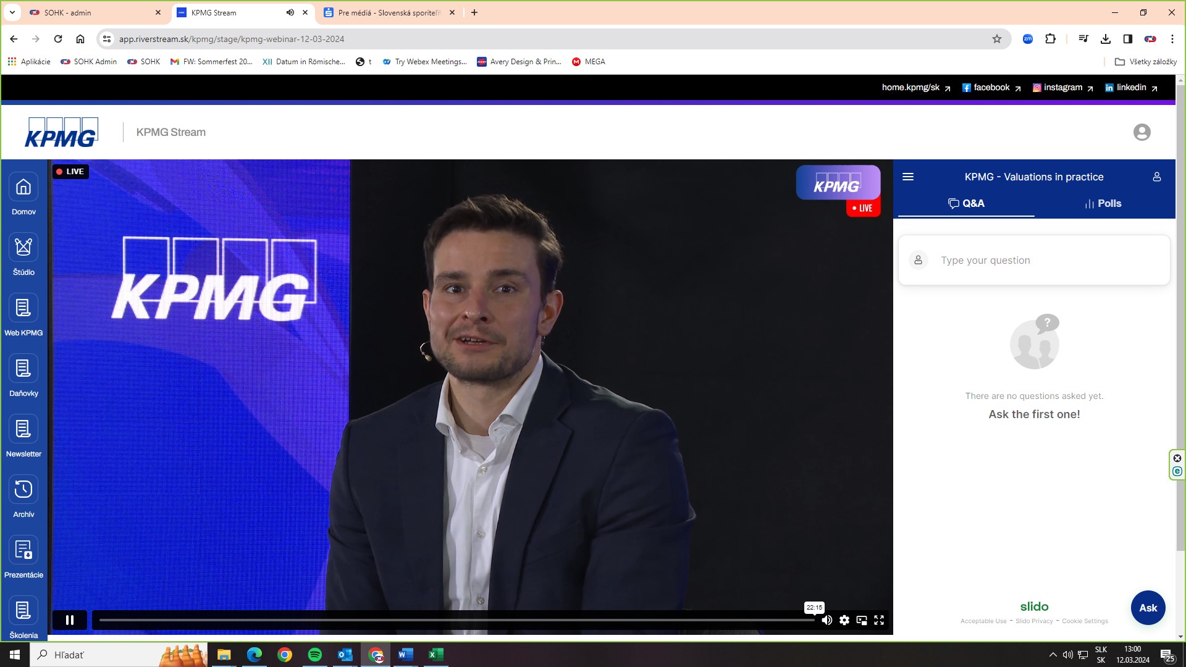The width and height of the screenshot is (1186, 667).
Task: Open Excel from the taskbar
Action: (436, 655)
